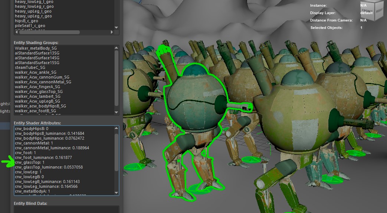Select crw_bodyHipsB: 0 attribute row
The width and height of the screenshot is (387, 213).
tap(32, 129)
